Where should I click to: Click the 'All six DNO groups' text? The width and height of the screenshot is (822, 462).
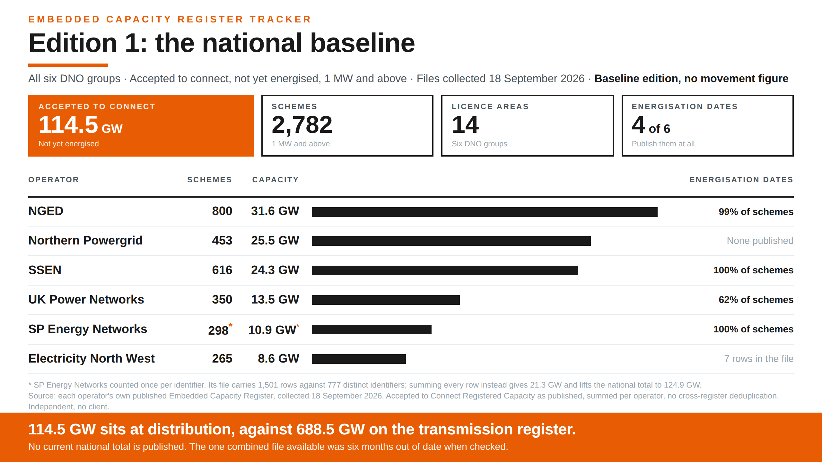point(74,79)
